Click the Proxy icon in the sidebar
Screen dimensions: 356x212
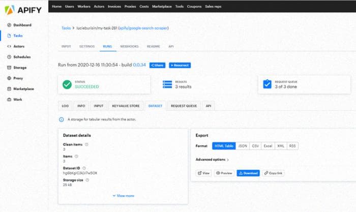pyautogui.click(x=9, y=78)
